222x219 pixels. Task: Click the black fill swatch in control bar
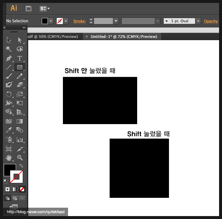coord(45,21)
